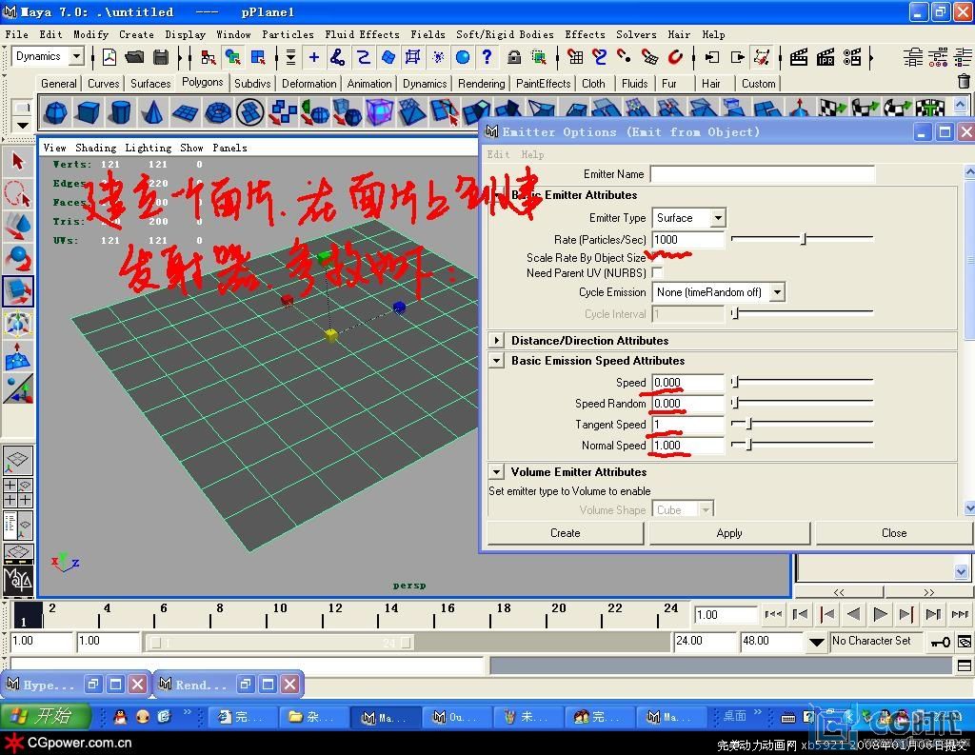Start IPR render from status line

[x=826, y=58]
